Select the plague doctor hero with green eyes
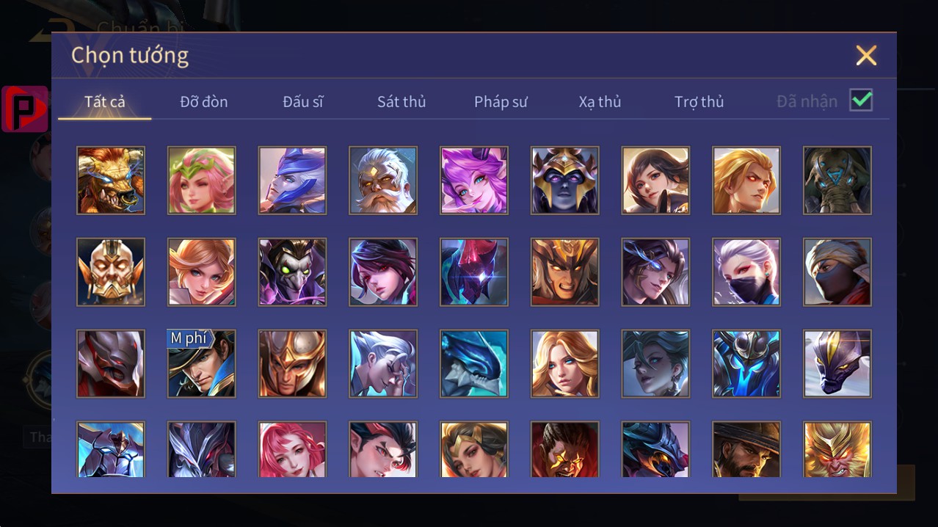Screen dimensions: 938x527 [x=292, y=272]
